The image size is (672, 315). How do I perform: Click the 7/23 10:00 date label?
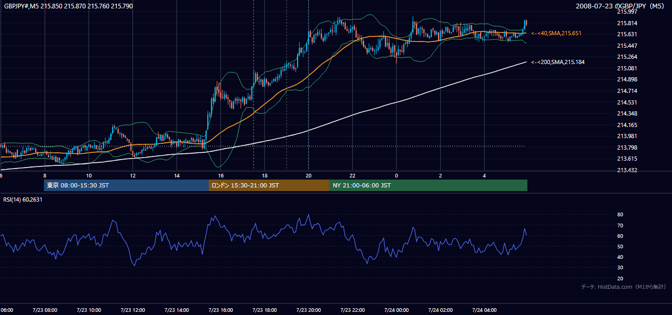point(88,310)
